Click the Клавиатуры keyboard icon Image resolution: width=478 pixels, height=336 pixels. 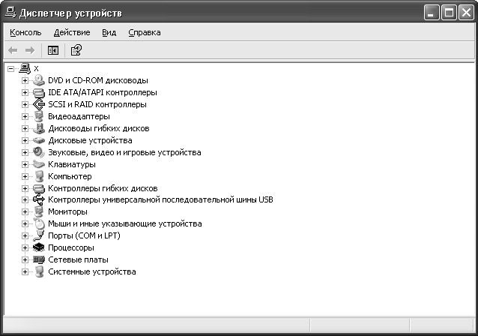click(x=40, y=164)
